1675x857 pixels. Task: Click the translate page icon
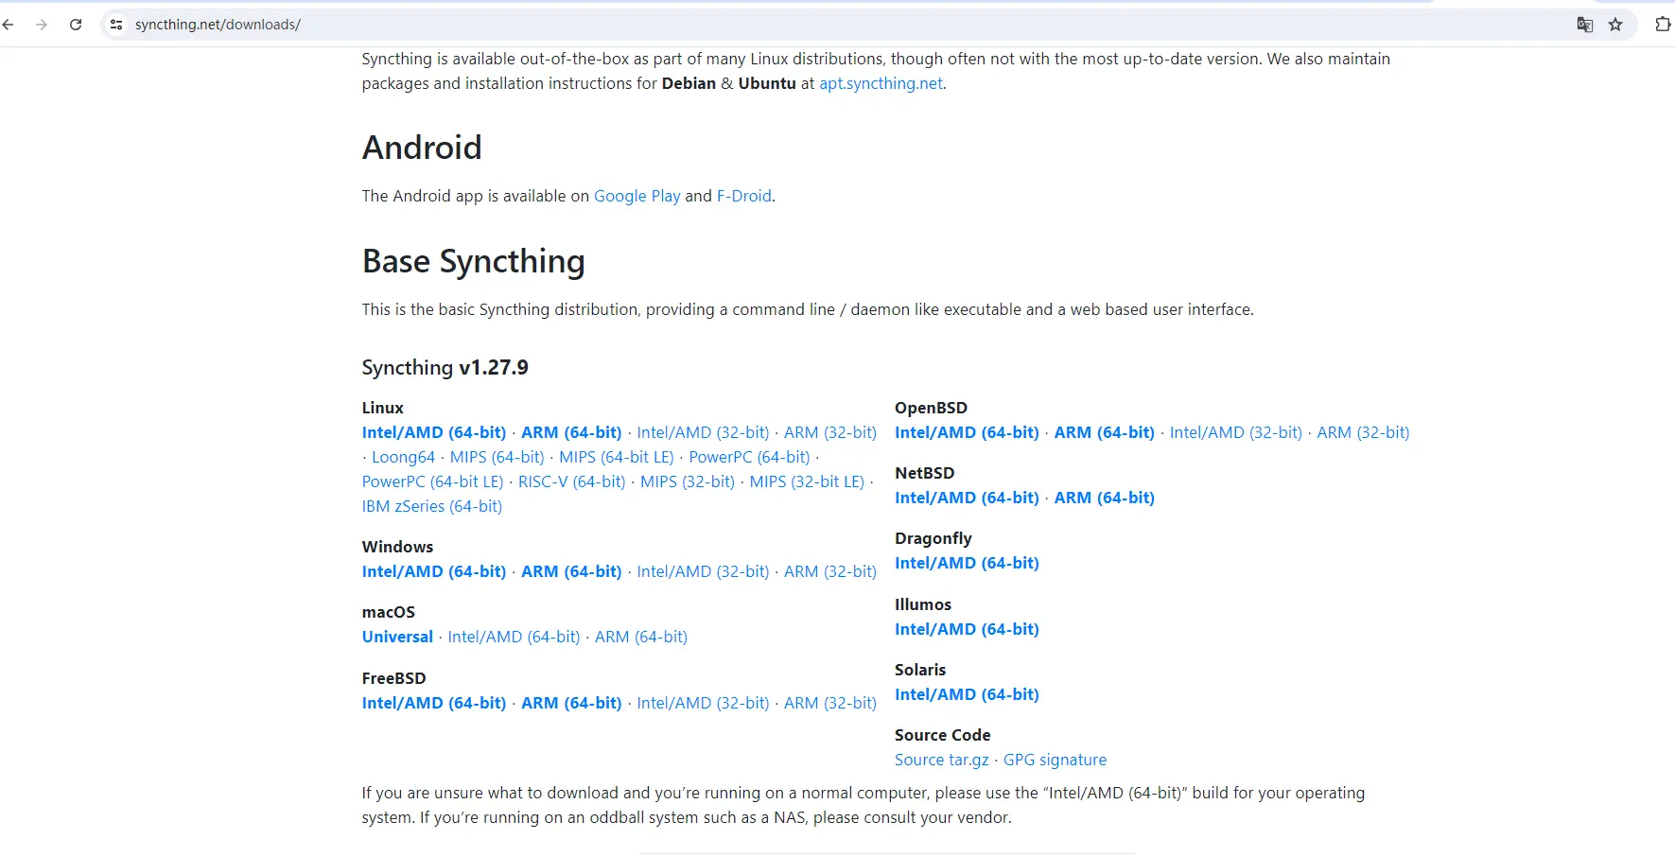pos(1584,25)
